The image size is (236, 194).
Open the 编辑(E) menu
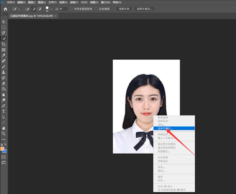pyautogui.click(x=22, y=2)
